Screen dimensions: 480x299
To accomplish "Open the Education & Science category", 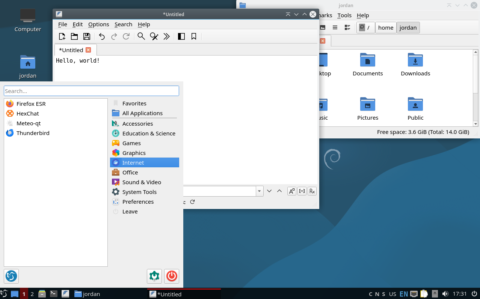I will (144, 133).
